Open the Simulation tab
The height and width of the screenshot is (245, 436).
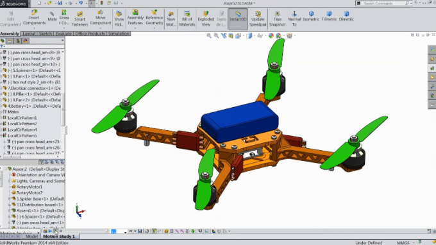(119, 33)
